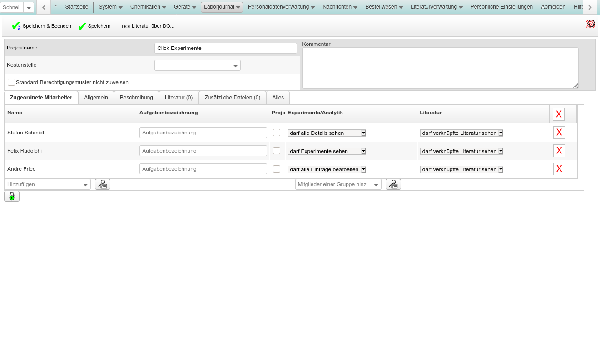Tick the project checkbox for Stefan Schmidt
This screenshot has width=600, height=345.
pyautogui.click(x=277, y=133)
